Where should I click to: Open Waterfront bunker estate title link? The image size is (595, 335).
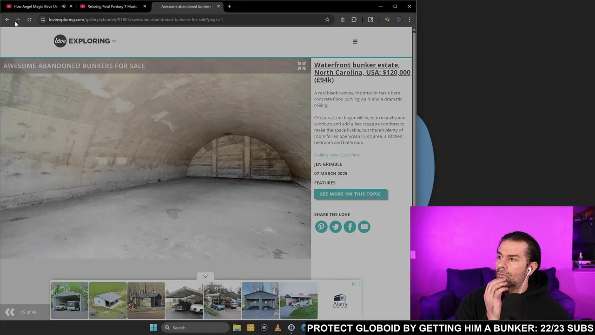coord(362,73)
